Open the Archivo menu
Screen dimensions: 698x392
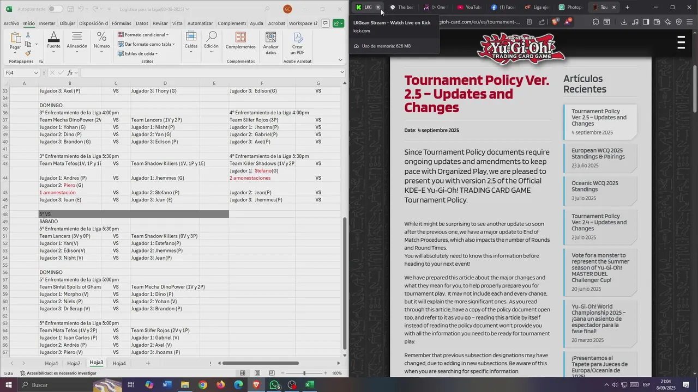11,23
